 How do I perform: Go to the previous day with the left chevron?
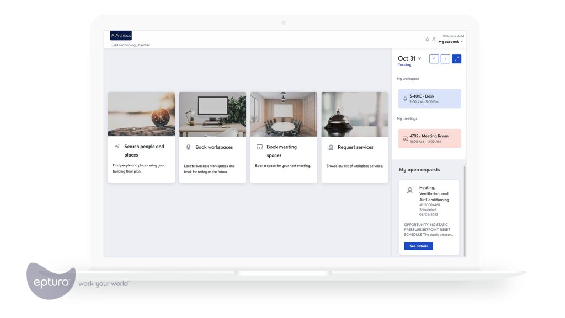coord(434,58)
